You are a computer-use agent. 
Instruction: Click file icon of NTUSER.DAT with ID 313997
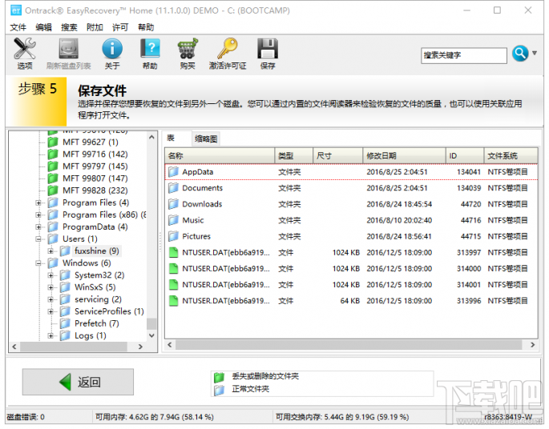click(x=173, y=252)
